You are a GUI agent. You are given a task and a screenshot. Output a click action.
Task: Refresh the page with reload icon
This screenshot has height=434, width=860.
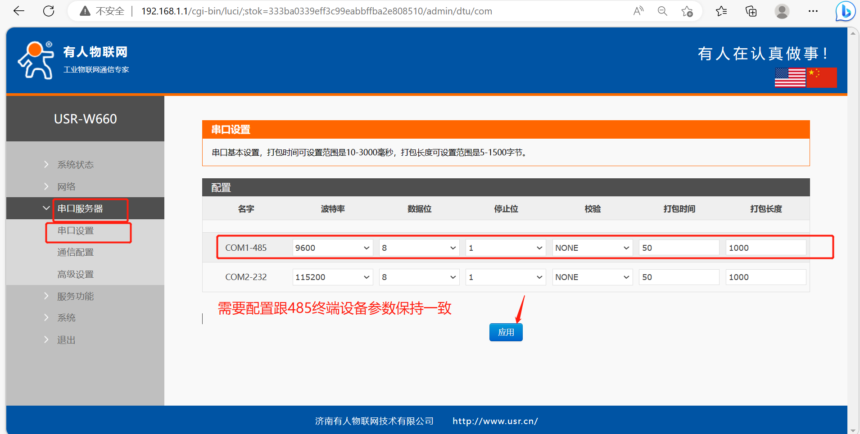coord(49,11)
